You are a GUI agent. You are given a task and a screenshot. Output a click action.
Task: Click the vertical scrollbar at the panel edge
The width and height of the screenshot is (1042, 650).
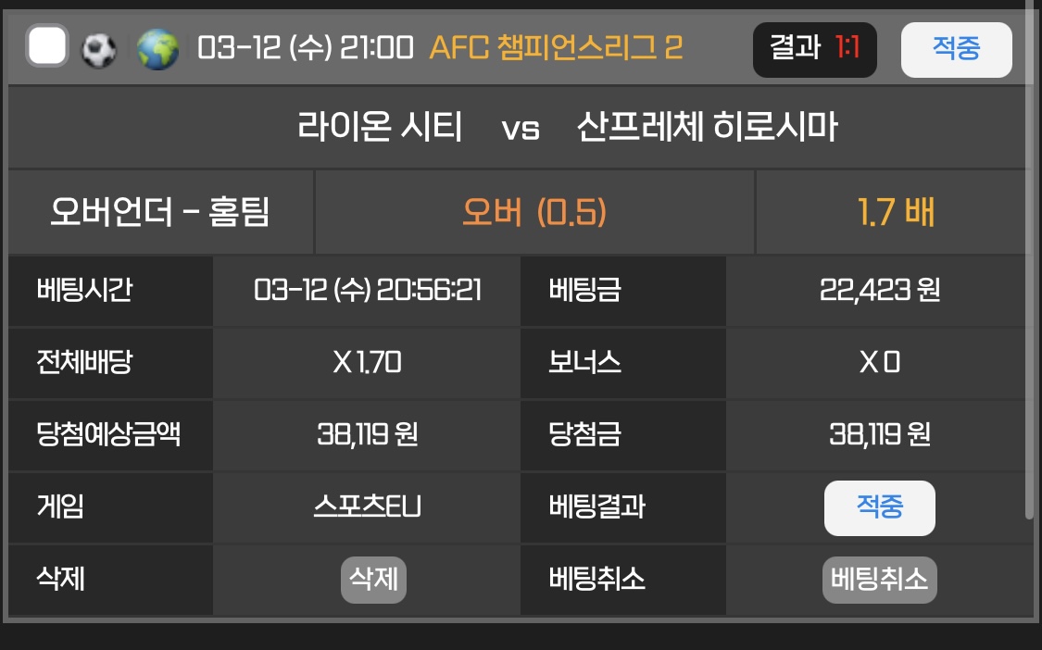click(1029, 278)
